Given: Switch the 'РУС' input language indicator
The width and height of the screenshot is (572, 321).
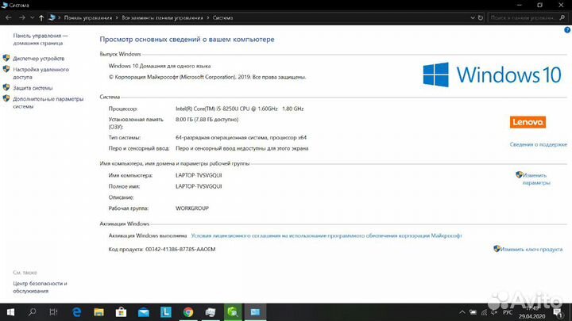Looking at the screenshot, I should (508, 312).
